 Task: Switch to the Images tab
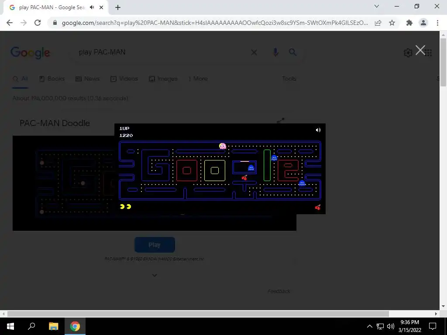(x=163, y=79)
